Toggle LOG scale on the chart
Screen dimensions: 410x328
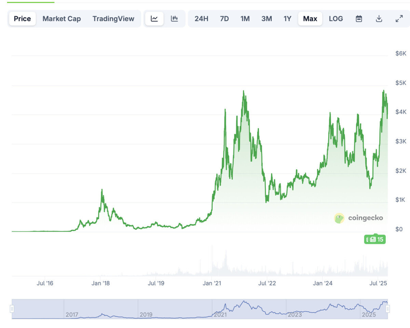click(x=336, y=18)
